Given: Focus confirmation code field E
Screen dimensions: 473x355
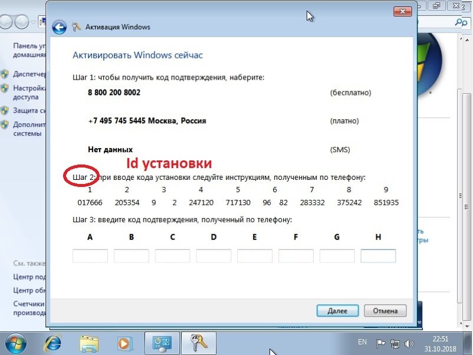Looking at the screenshot, I should point(255,256).
